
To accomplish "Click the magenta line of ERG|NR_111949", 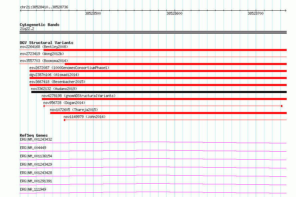I will [x=153, y=192].
